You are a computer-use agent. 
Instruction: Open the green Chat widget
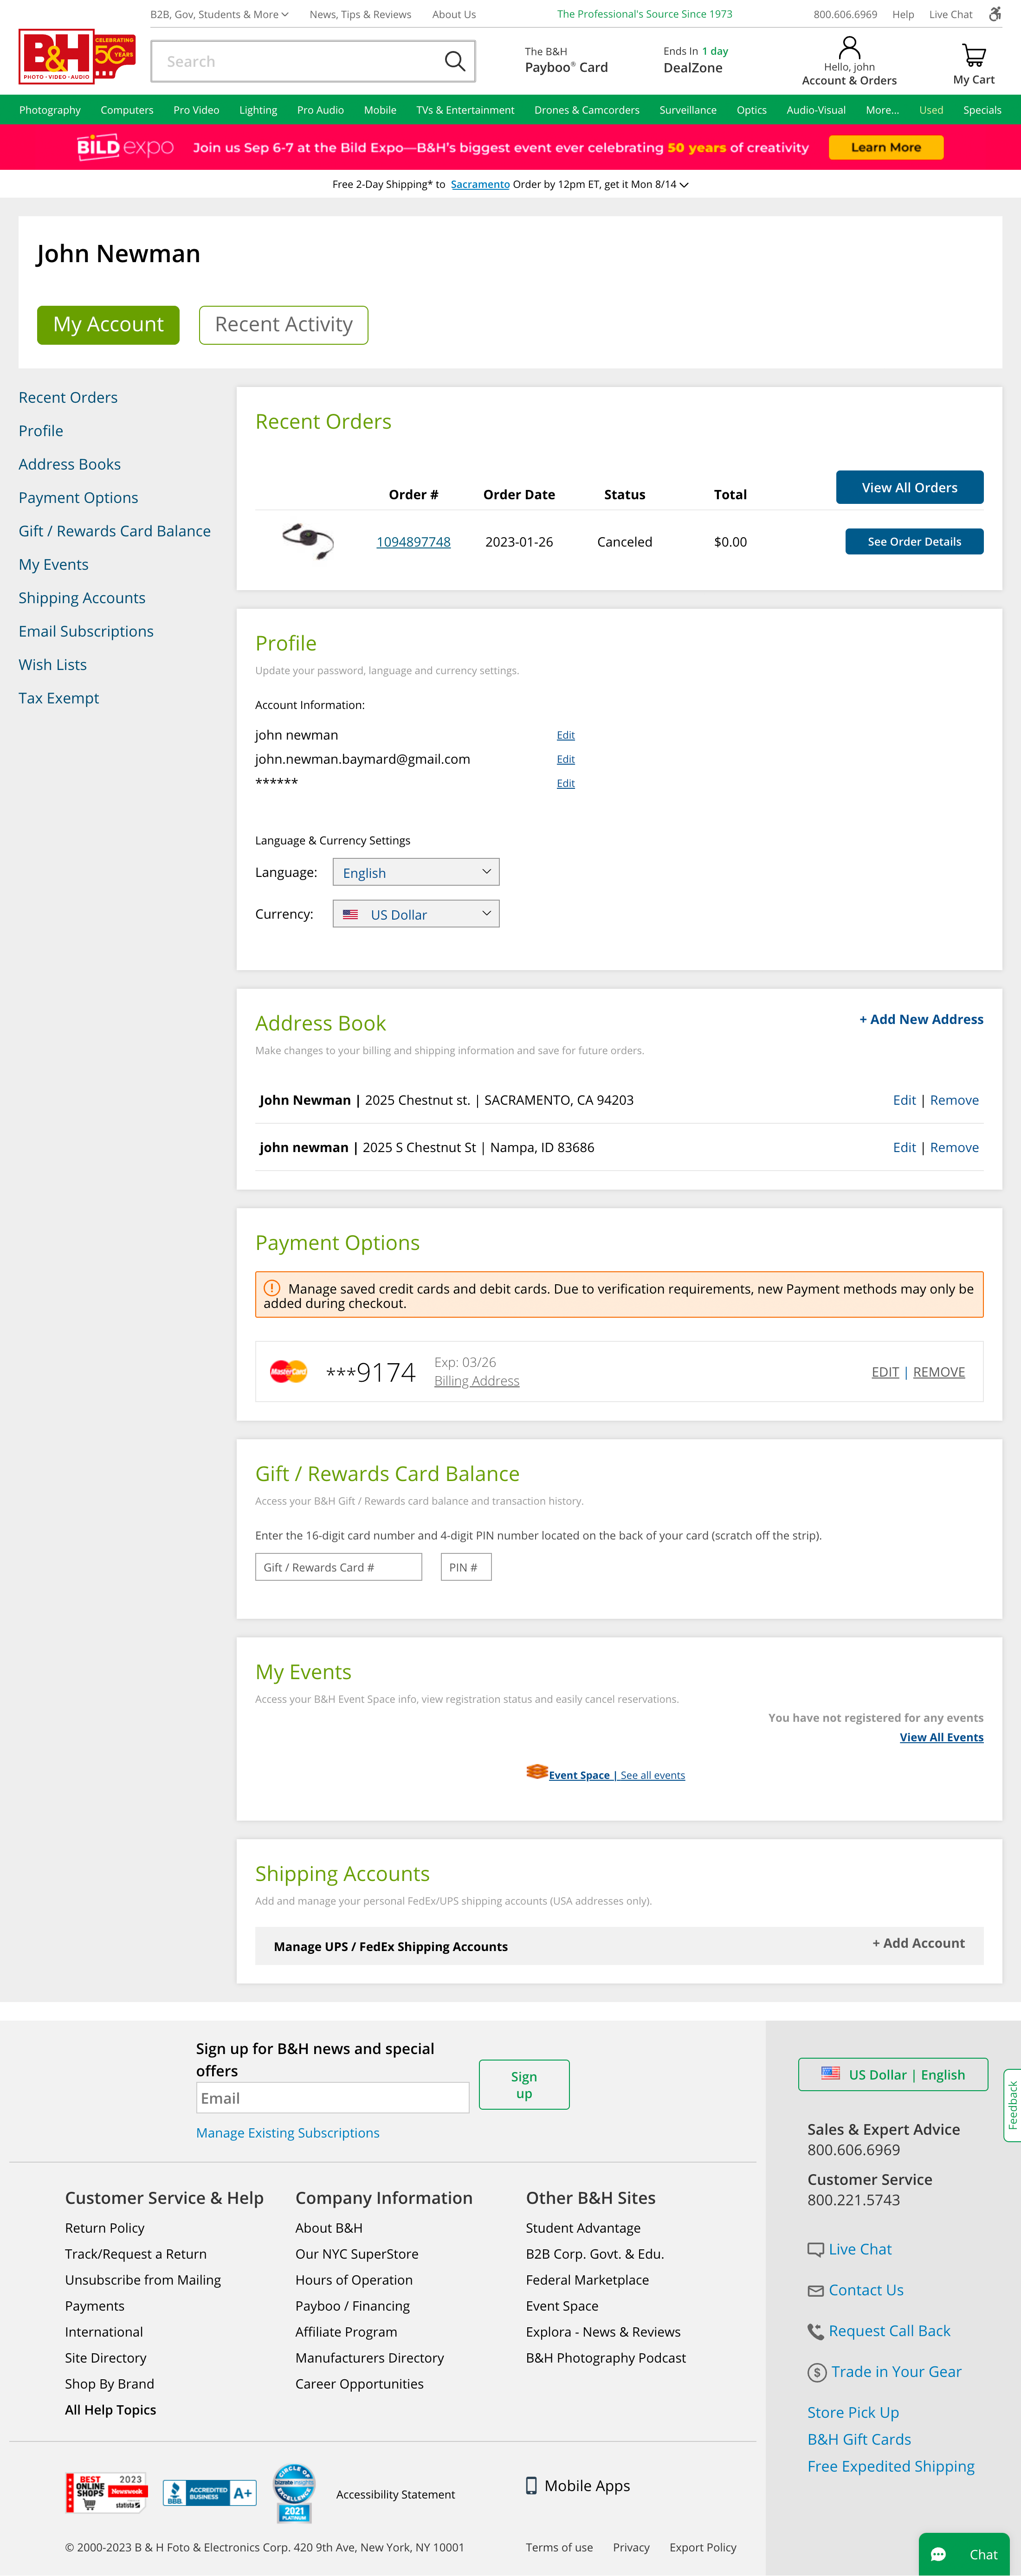[964, 2554]
